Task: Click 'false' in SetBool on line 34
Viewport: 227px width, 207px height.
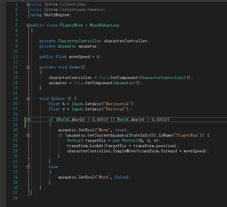Action: 121,177
